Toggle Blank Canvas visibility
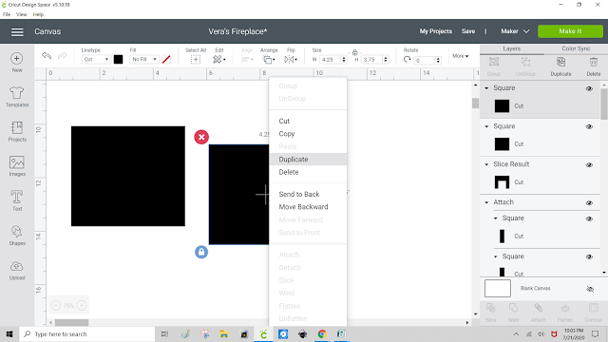This screenshot has height=342, width=608. tap(590, 289)
